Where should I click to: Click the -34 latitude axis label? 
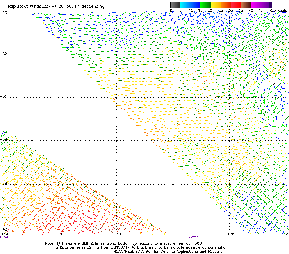point(4,96)
